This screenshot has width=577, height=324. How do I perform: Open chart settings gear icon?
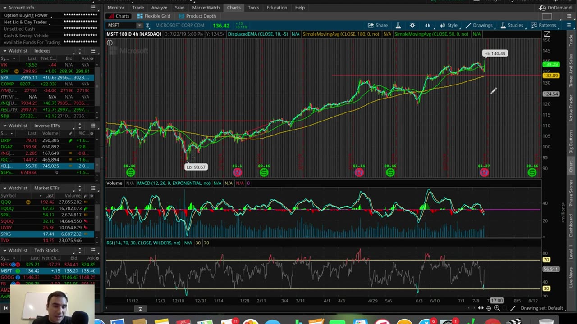pos(412,25)
